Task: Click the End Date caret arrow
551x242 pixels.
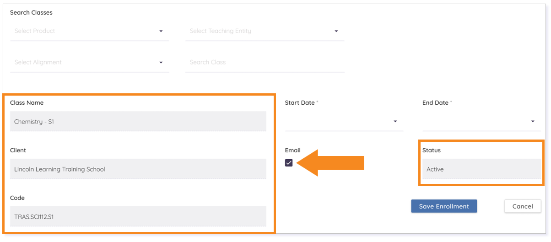Action: (x=533, y=122)
